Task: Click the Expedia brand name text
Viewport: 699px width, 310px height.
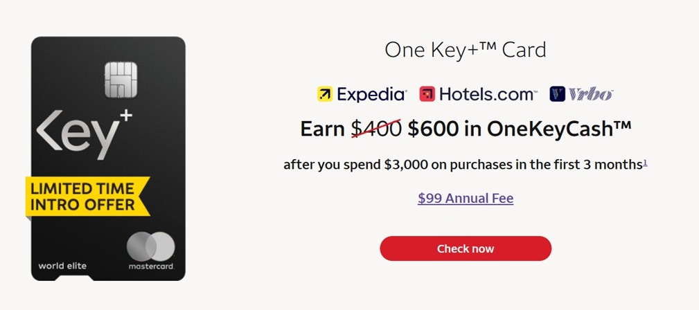Action: click(371, 94)
